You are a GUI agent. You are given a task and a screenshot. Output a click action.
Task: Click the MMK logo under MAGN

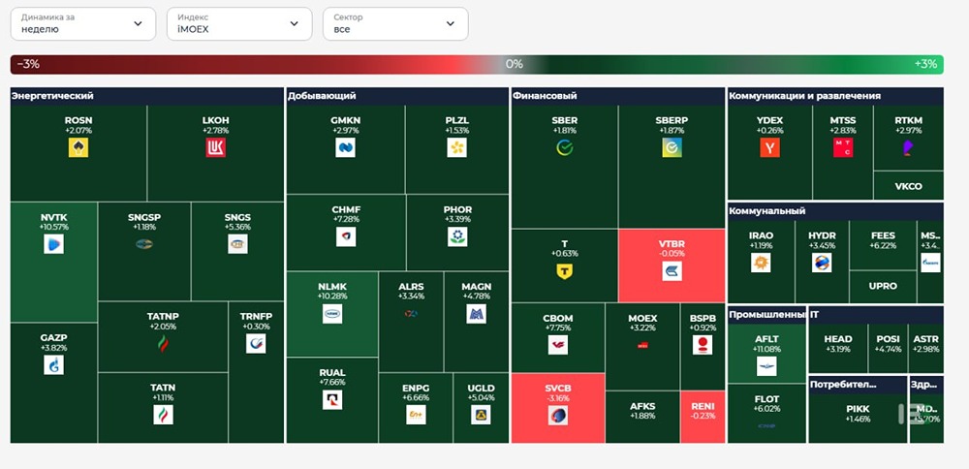tap(477, 314)
